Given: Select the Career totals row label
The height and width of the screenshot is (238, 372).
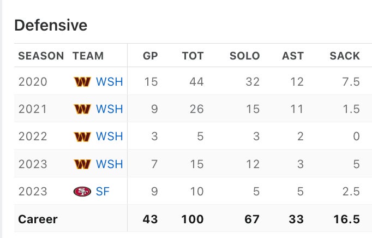Looking at the screenshot, I should click(38, 219).
